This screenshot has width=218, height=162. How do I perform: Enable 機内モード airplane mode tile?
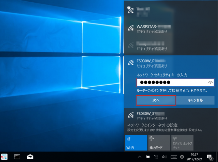(x=159, y=143)
